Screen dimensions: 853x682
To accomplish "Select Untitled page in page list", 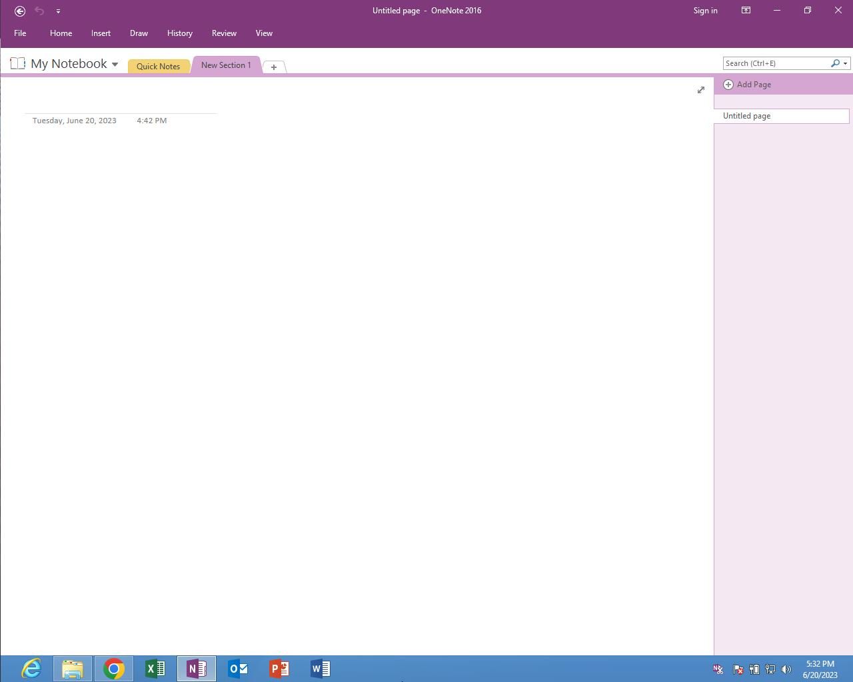I will (781, 116).
